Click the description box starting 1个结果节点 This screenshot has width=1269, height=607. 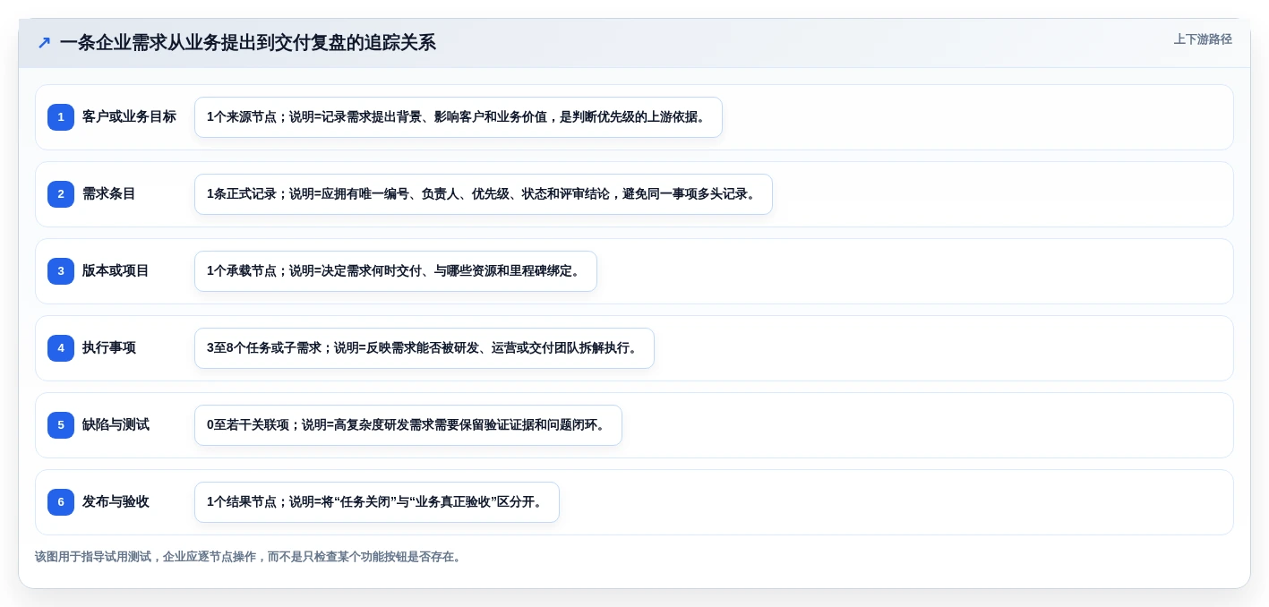point(377,502)
